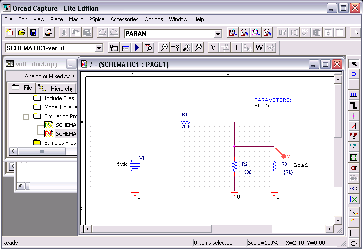This screenshot has height=250, width=363.
Task: Collapse the Simulation Profiles tree node
Action: tap(26, 117)
